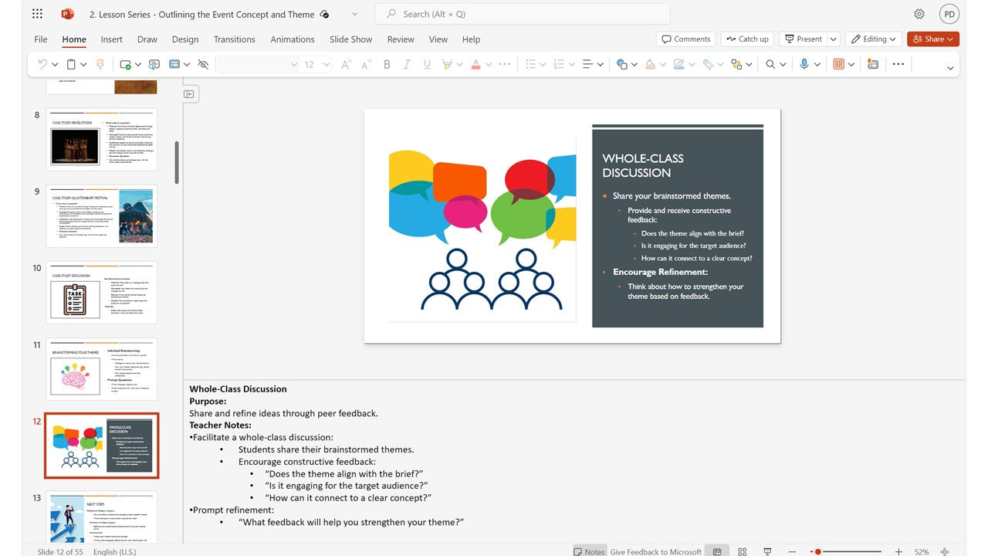The width and height of the screenshot is (988, 556).
Task: Insert a new slide with the New Slide icon
Action: [125, 65]
